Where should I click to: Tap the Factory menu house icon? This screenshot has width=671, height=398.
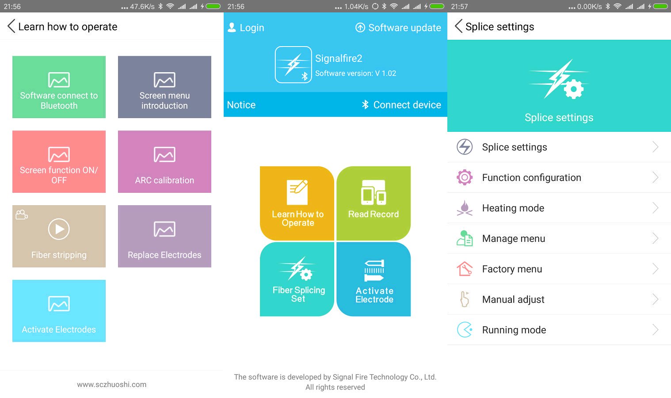[x=464, y=269]
